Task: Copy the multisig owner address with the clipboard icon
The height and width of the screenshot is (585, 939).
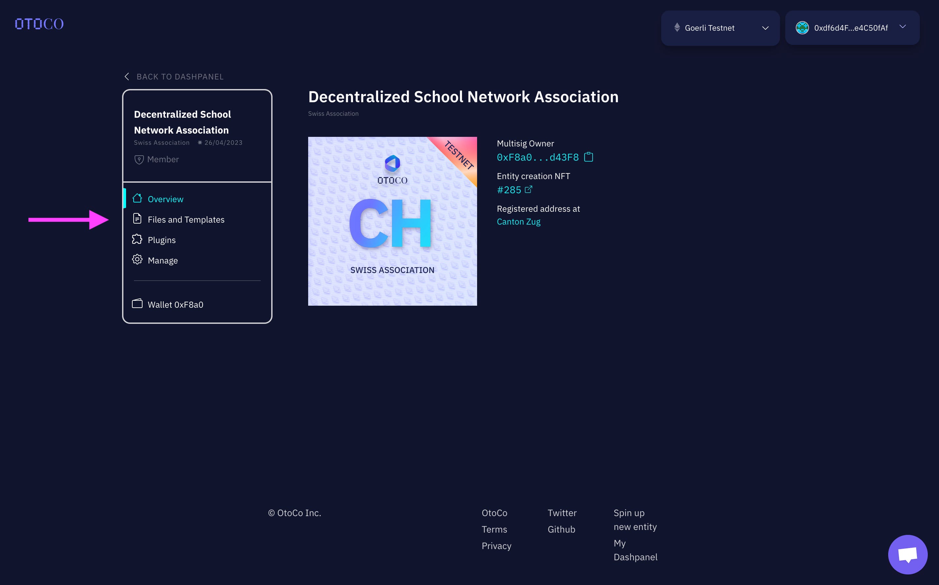Action: click(x=588, y=157)
